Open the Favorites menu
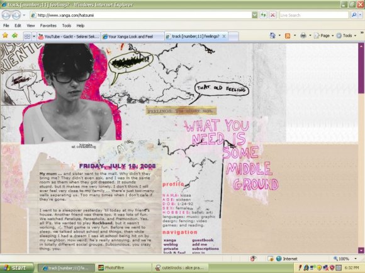The height and width of the screenshot is (273, 365). coord(48,26)
